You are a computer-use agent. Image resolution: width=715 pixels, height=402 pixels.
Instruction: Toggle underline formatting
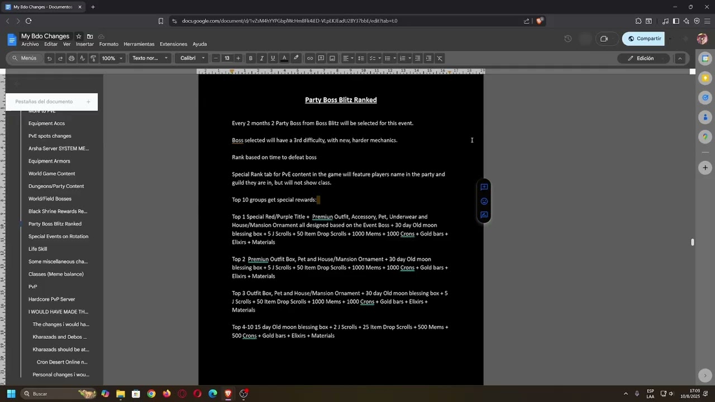tap(273, 58)
